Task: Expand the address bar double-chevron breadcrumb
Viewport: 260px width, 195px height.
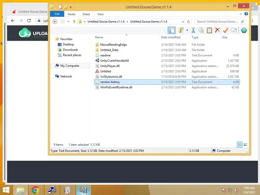Action: pos(85,22)
